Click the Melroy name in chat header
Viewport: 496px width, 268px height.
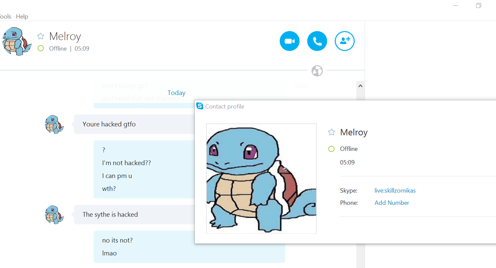pos(65,36)
